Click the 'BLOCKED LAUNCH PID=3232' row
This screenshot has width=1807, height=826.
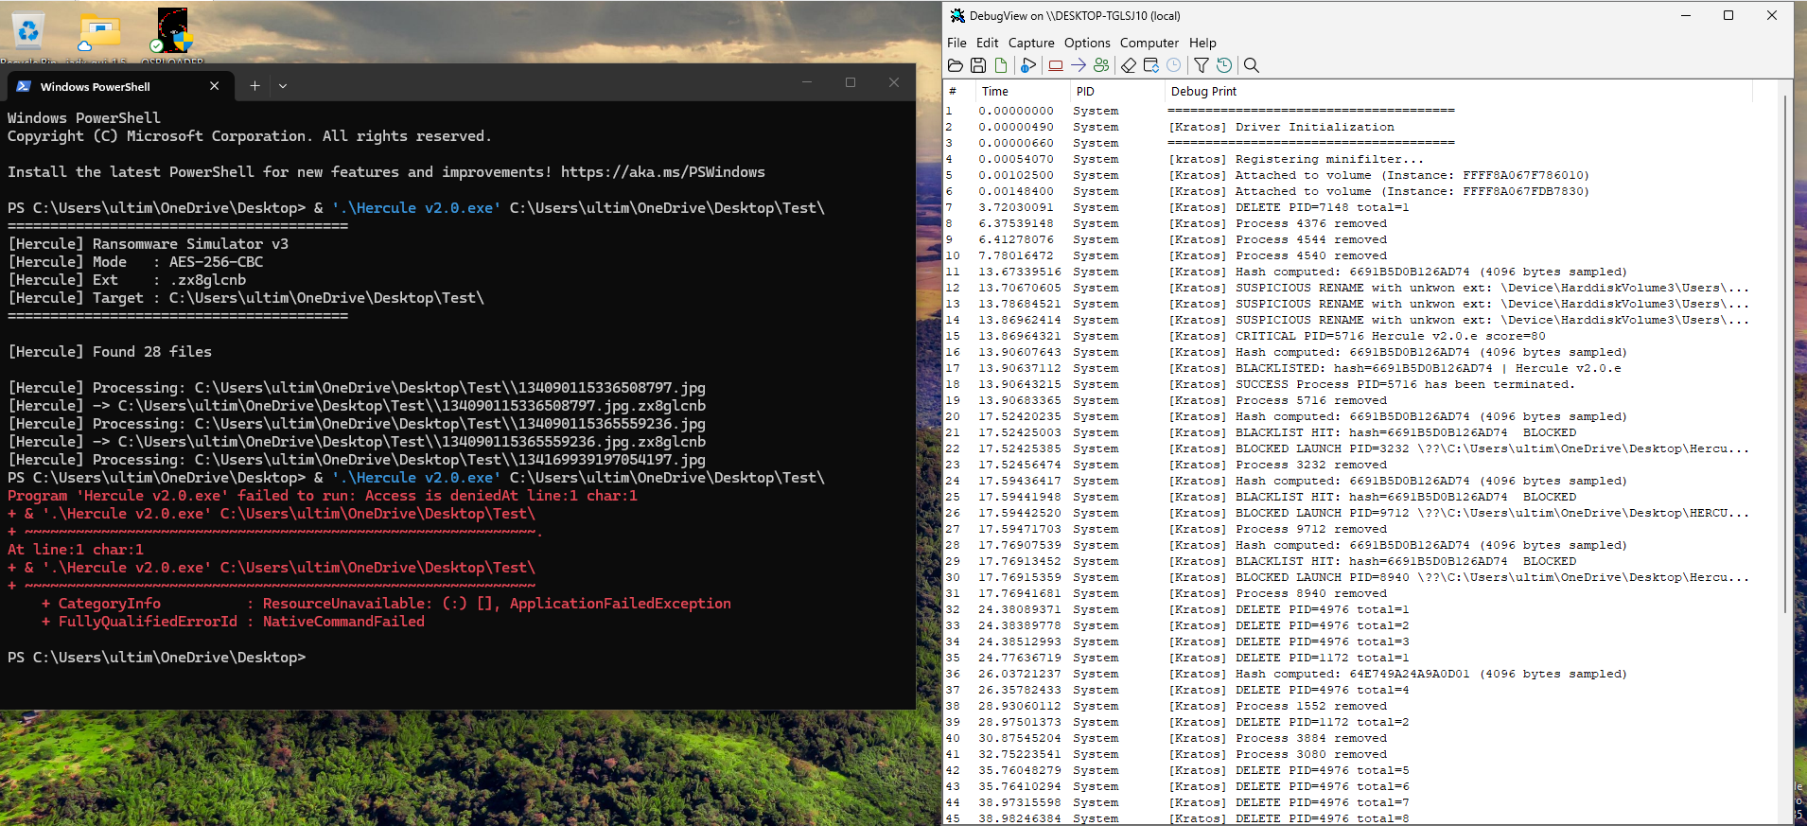[x=1362, y=448]
